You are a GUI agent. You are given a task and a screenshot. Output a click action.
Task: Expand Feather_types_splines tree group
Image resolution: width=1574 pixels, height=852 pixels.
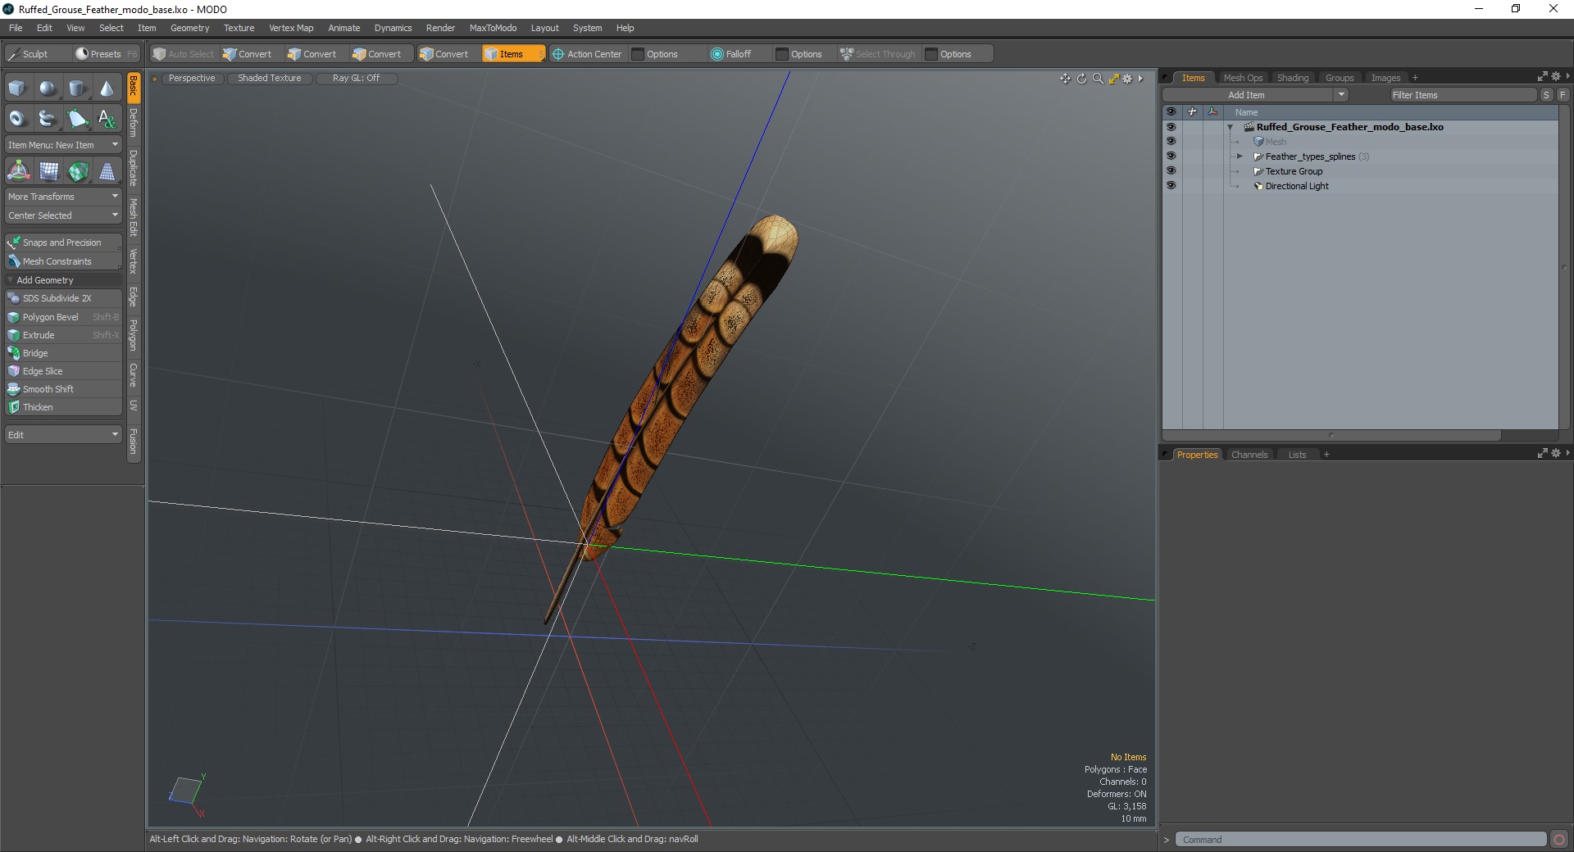[x=1240, y=156]
